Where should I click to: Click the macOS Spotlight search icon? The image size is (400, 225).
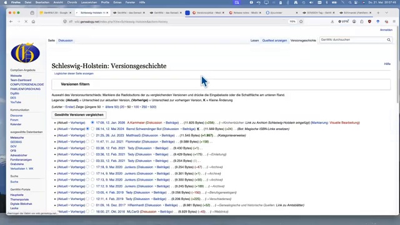tap(350, 2)
